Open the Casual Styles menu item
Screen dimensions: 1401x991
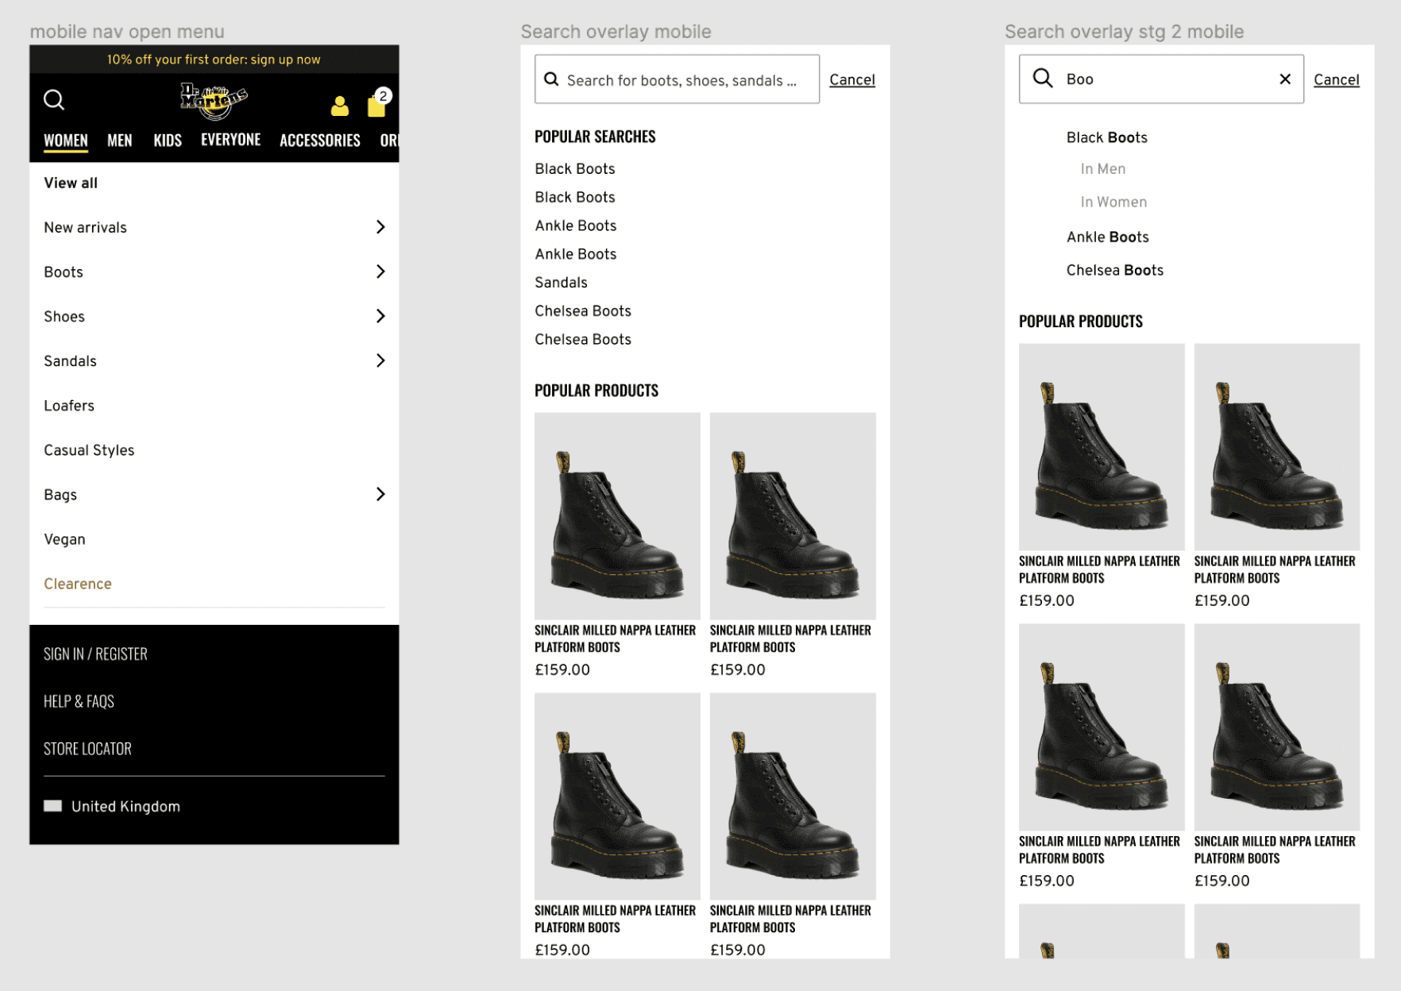pyautogui.click(x=89, y=450)
